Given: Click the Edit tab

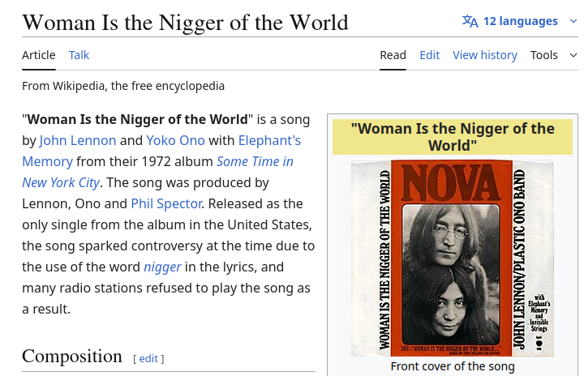Looking at the screenshot, I should click(429, 55).
